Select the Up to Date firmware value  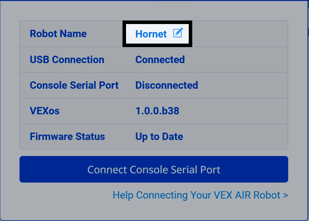[159, 136]
